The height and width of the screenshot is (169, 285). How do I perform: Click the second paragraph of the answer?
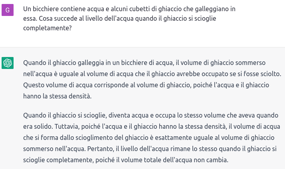point(152,138)
